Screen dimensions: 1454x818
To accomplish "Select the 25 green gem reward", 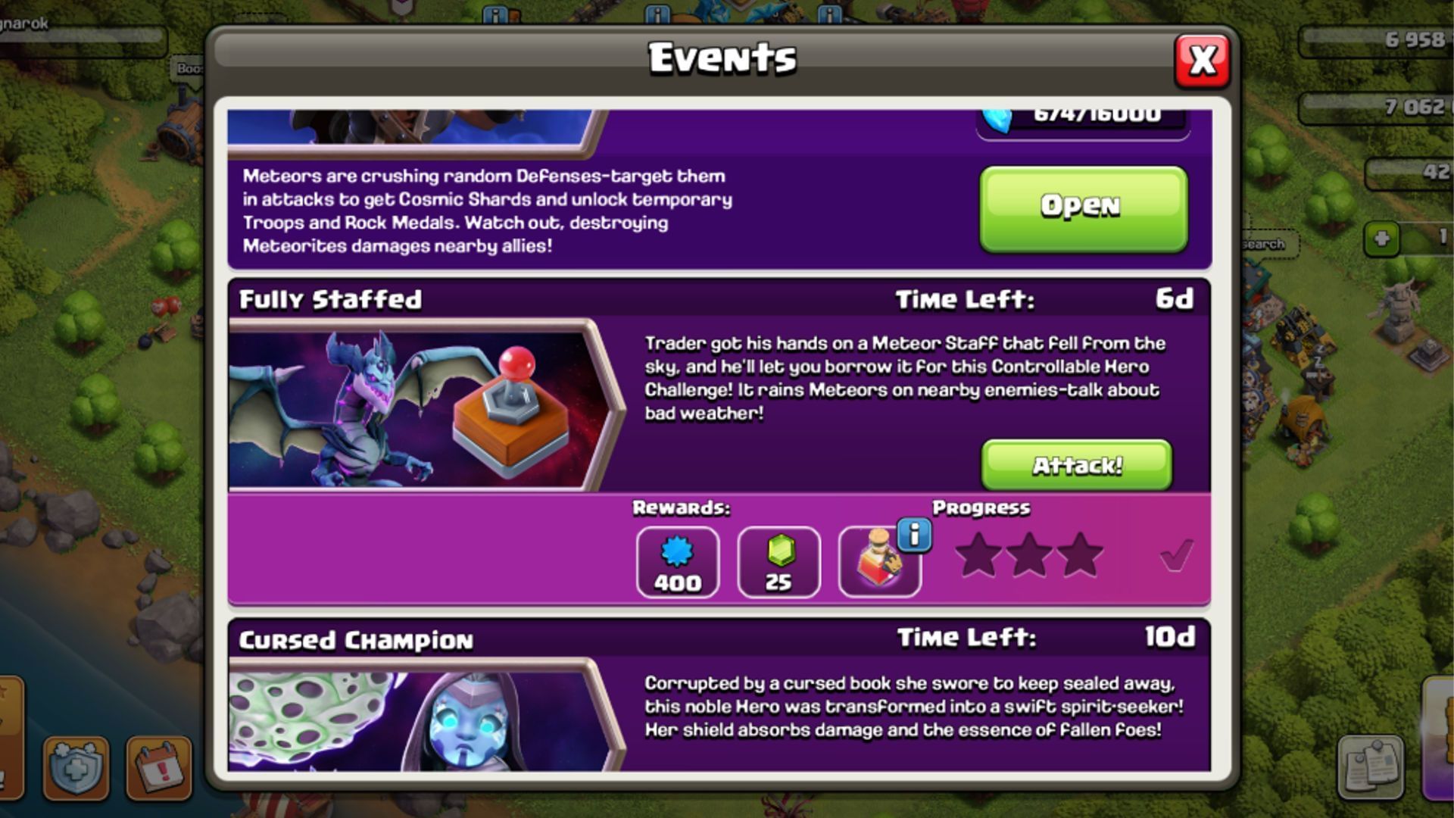I will click(x=778, y=562).
